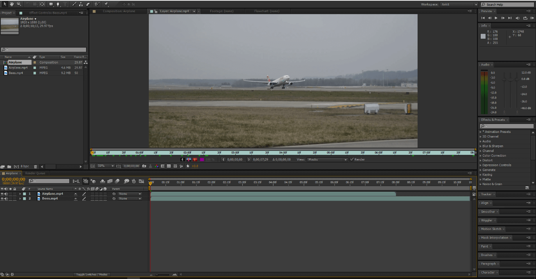Toggle shy switch on Airplane.mp4 layer
The width and height of the screenshot is (536, 279).
76,194
